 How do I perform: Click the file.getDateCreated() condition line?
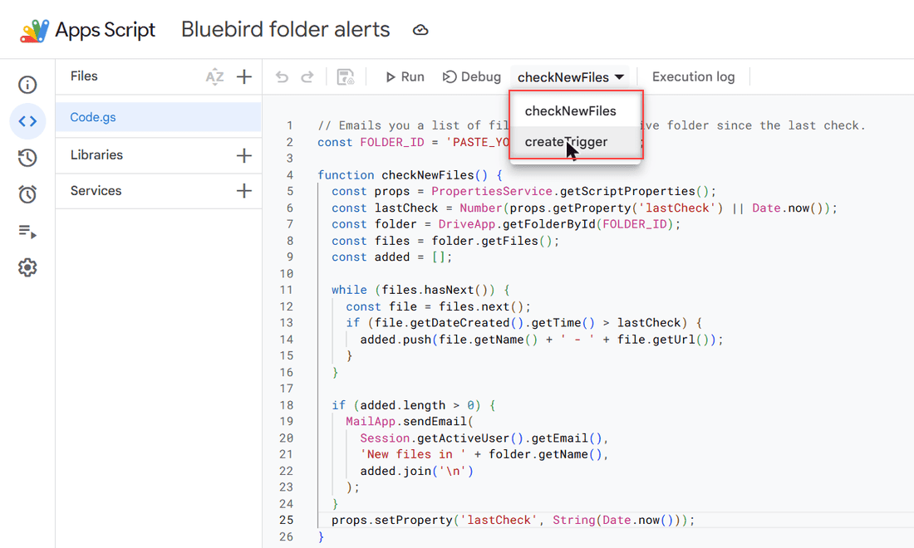(524, 323)
